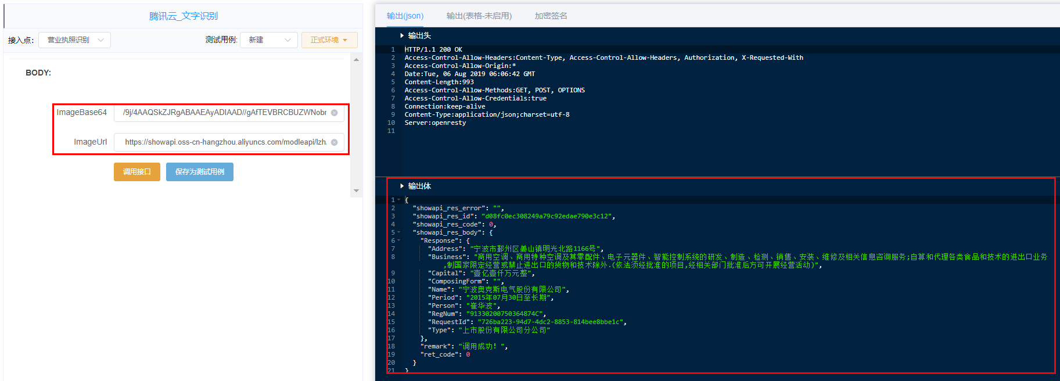Fold the showapi_res_body object at line 5
Image resolution: width=1060 pixels, height=381 pixels.
[398, 232]
